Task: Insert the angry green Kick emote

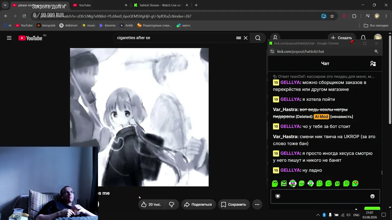Action: [x=284, y=183]
